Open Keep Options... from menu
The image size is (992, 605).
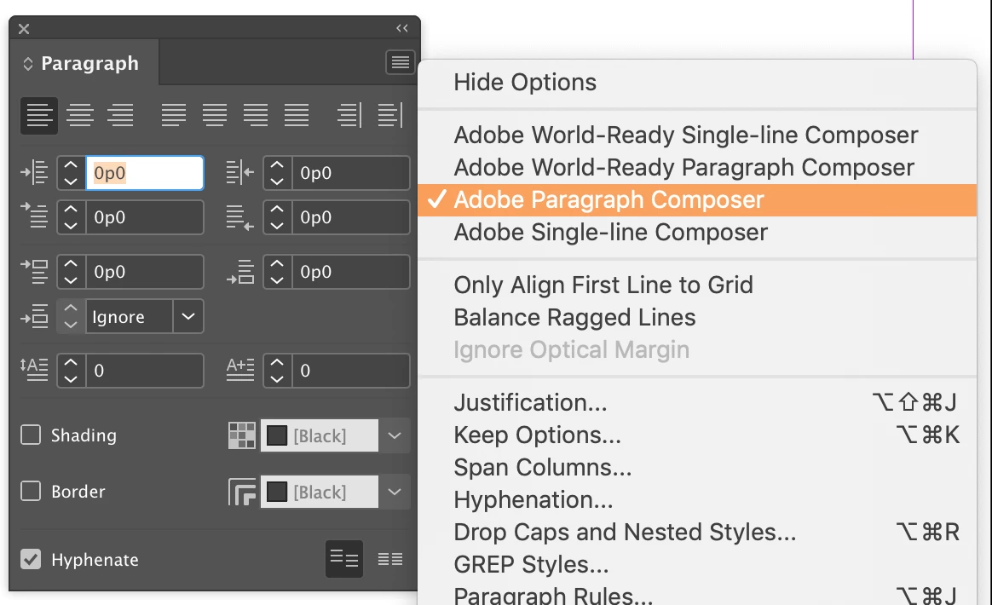pos(697,435)
